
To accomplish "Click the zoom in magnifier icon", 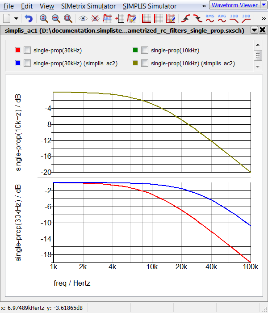I will click(44, 19).
